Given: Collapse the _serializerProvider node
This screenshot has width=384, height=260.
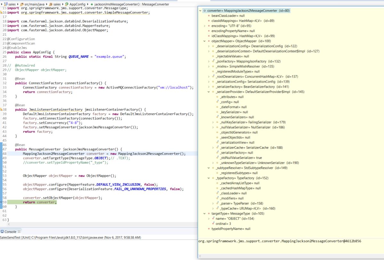Looking at the screenshot, I should click(209, 92).
